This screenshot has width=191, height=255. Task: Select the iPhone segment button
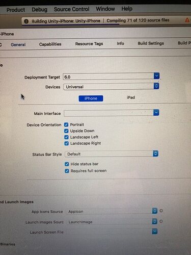91,98
